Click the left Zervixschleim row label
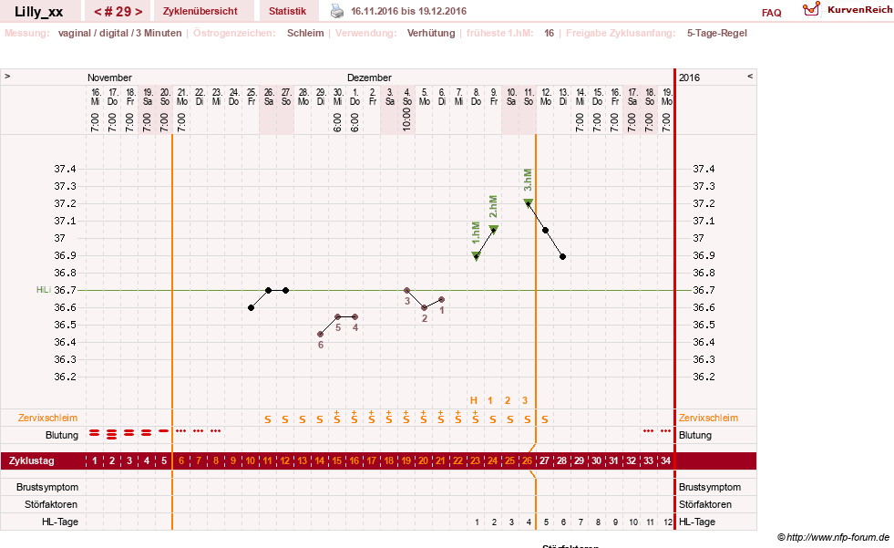894x548 pixels. [47, 418]
